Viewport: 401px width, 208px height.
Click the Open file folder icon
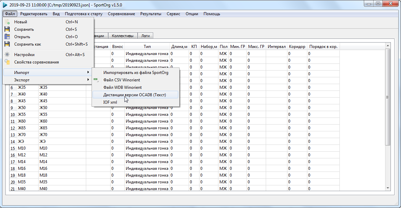coord(7,37)
